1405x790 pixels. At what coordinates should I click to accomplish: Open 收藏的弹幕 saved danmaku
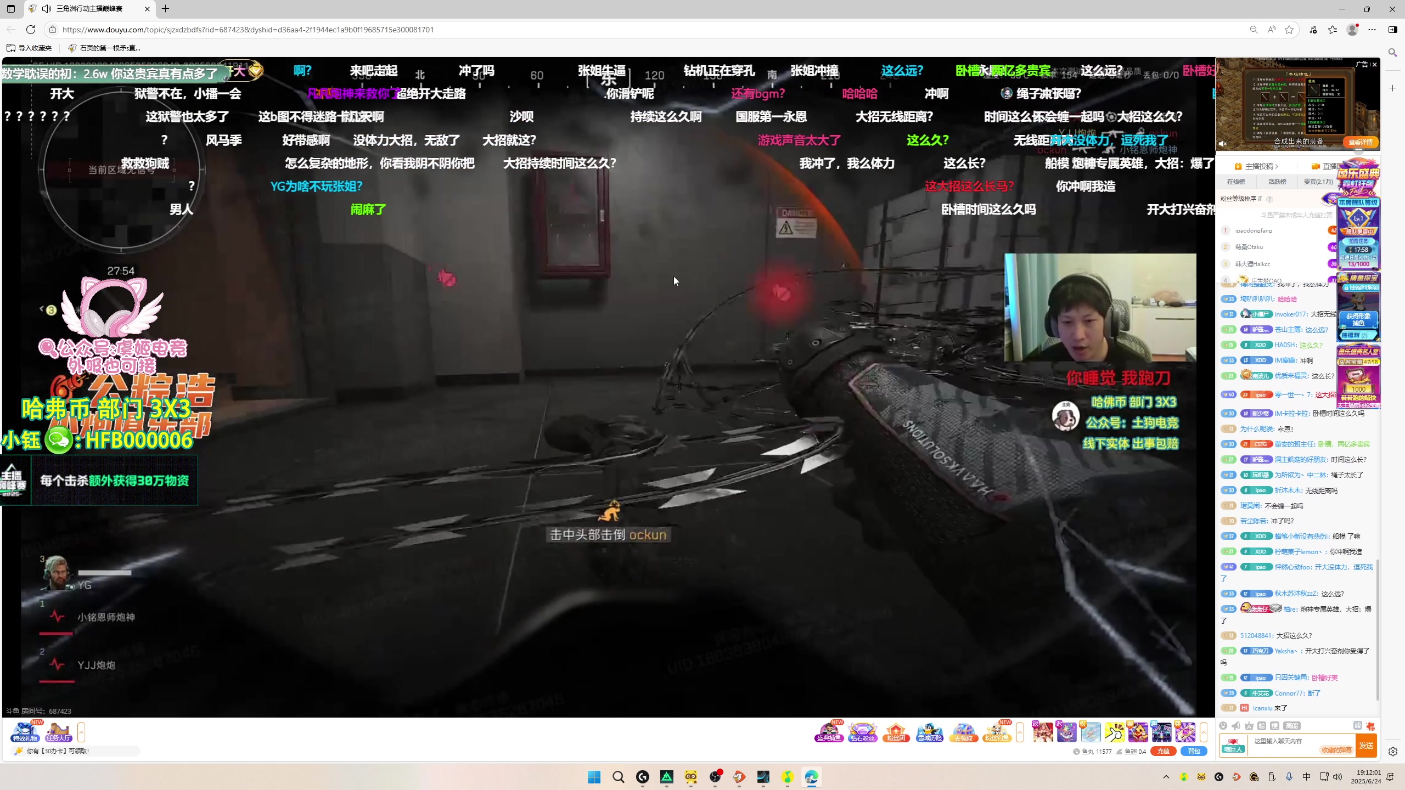1336,750
